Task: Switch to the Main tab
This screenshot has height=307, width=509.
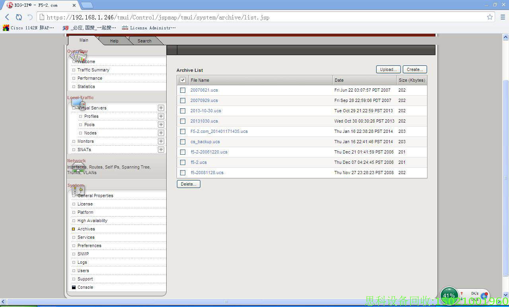Action: coord(84,40)
